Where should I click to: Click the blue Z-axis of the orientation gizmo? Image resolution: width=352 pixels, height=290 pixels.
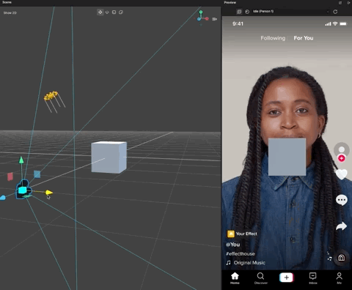pyautogui.click(x=199, y=19)
